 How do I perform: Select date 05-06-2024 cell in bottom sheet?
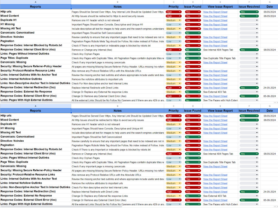(269, 200)
